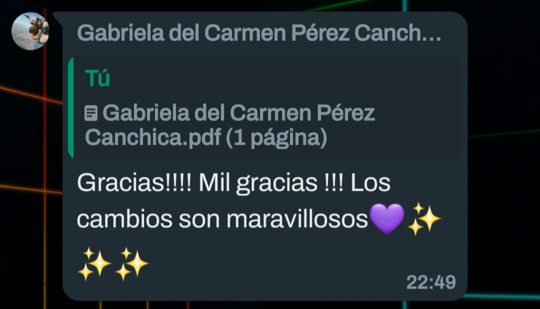Tap the sender name Gabriela del Carmen Pérez Canch…

click(x=259, y=33)
